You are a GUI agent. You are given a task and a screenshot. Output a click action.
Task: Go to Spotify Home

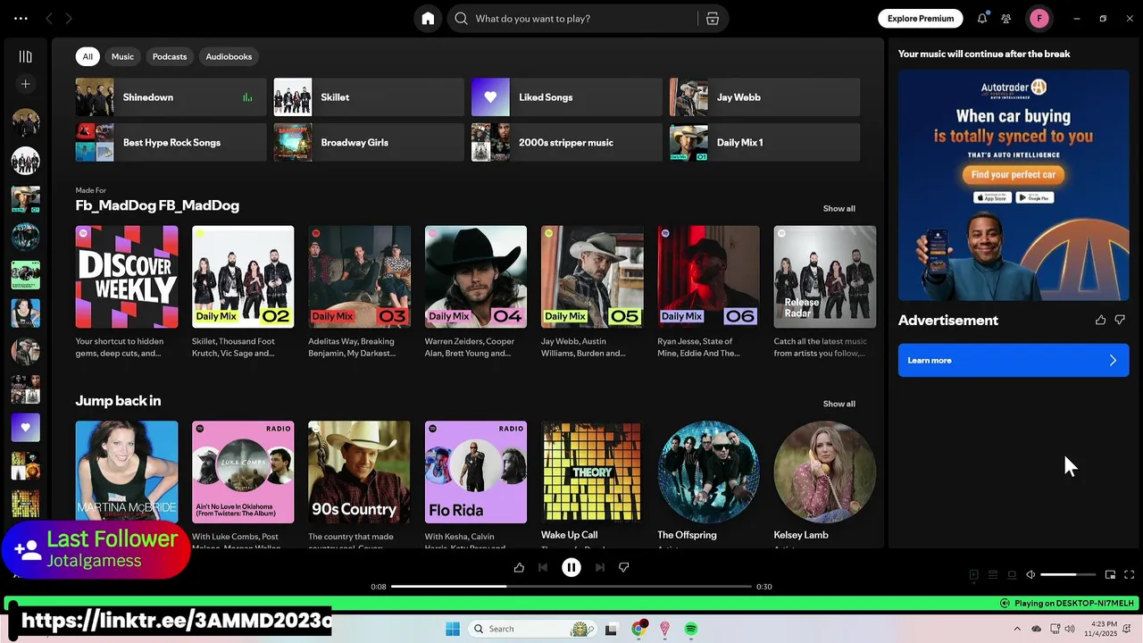(x=428, y=19)
